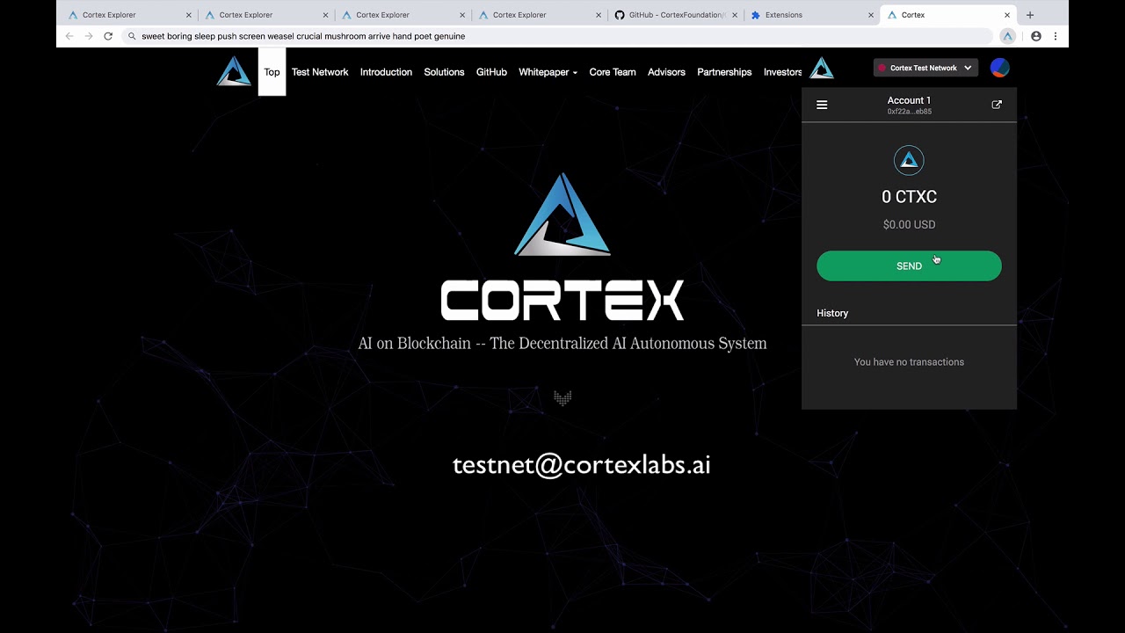
Task: Click the green SEND button
Action: [x=909, y=266]
